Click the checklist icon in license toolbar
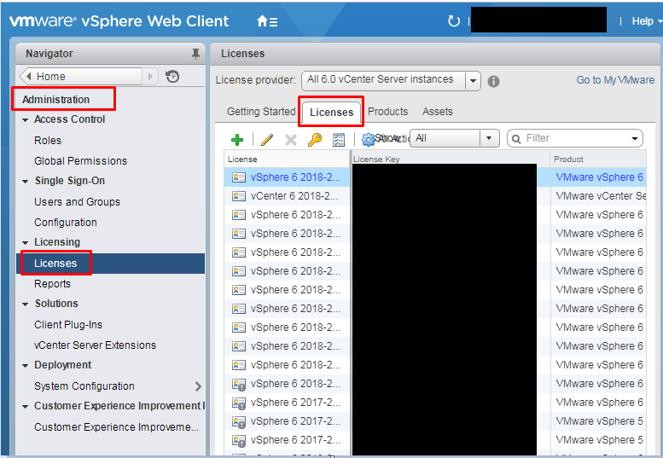663x458 pixels. (x=339, y=139)
